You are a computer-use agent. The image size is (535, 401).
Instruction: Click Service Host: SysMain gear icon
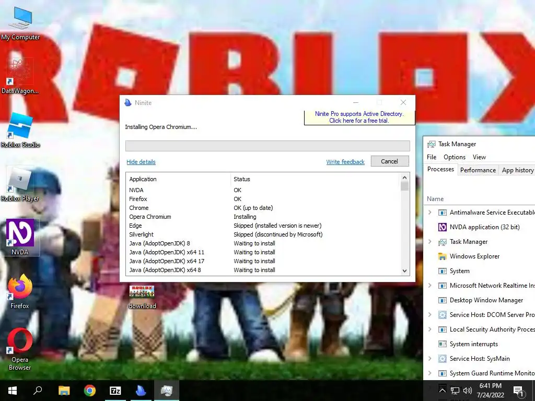[x=442, y=359]
